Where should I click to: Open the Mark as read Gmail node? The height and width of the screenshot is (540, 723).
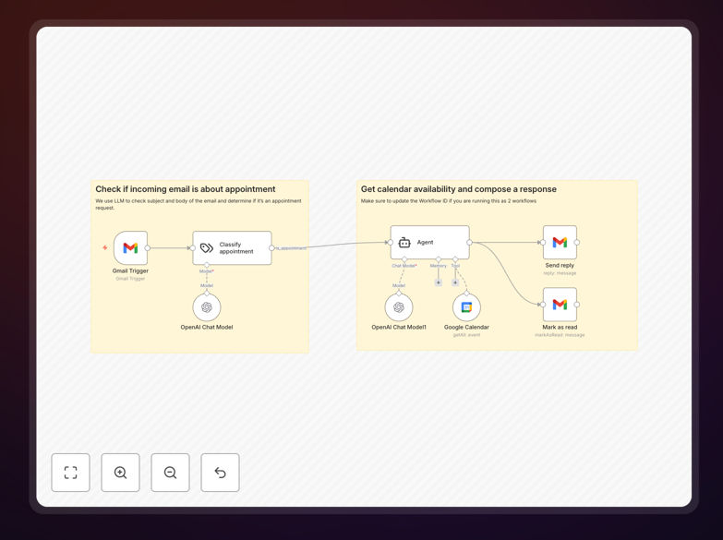coord(560,305)
